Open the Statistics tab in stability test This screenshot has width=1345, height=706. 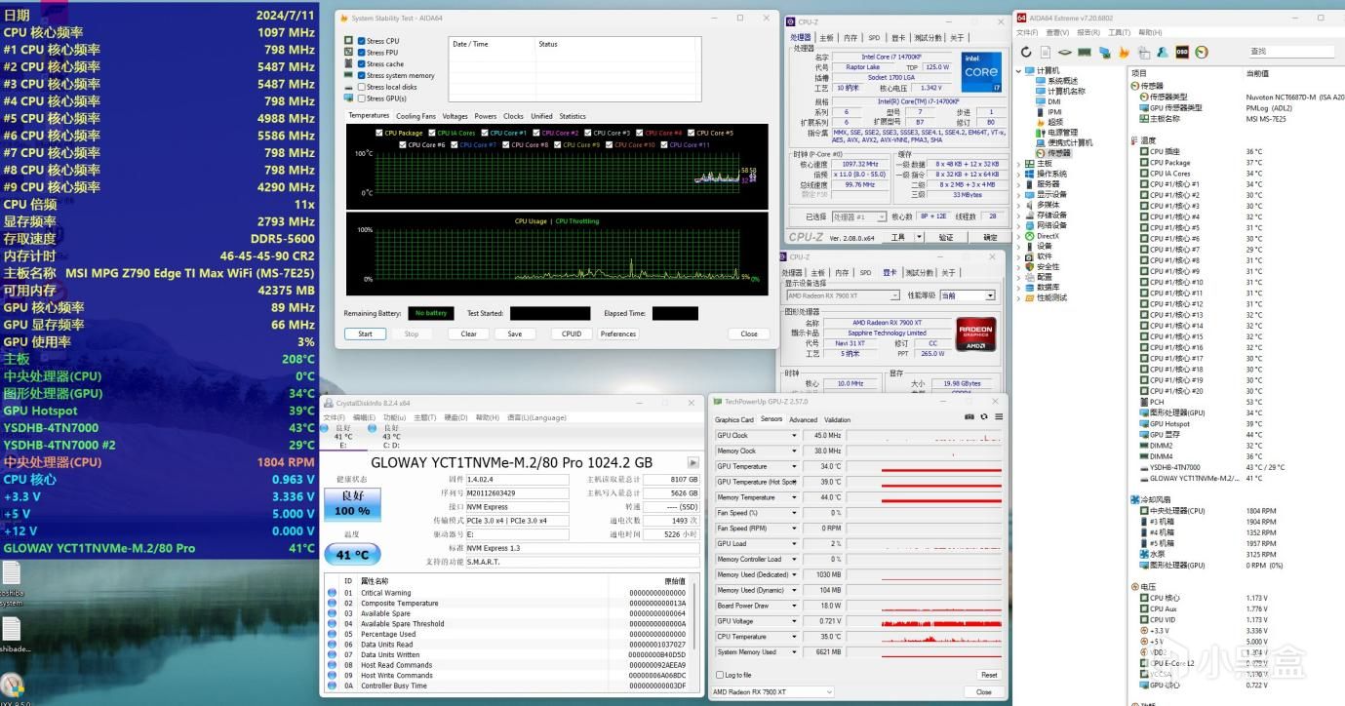[573, 116]
